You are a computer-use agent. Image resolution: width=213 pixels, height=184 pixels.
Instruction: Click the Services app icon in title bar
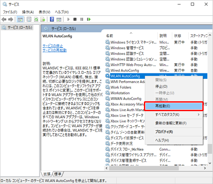pos(5,4)
